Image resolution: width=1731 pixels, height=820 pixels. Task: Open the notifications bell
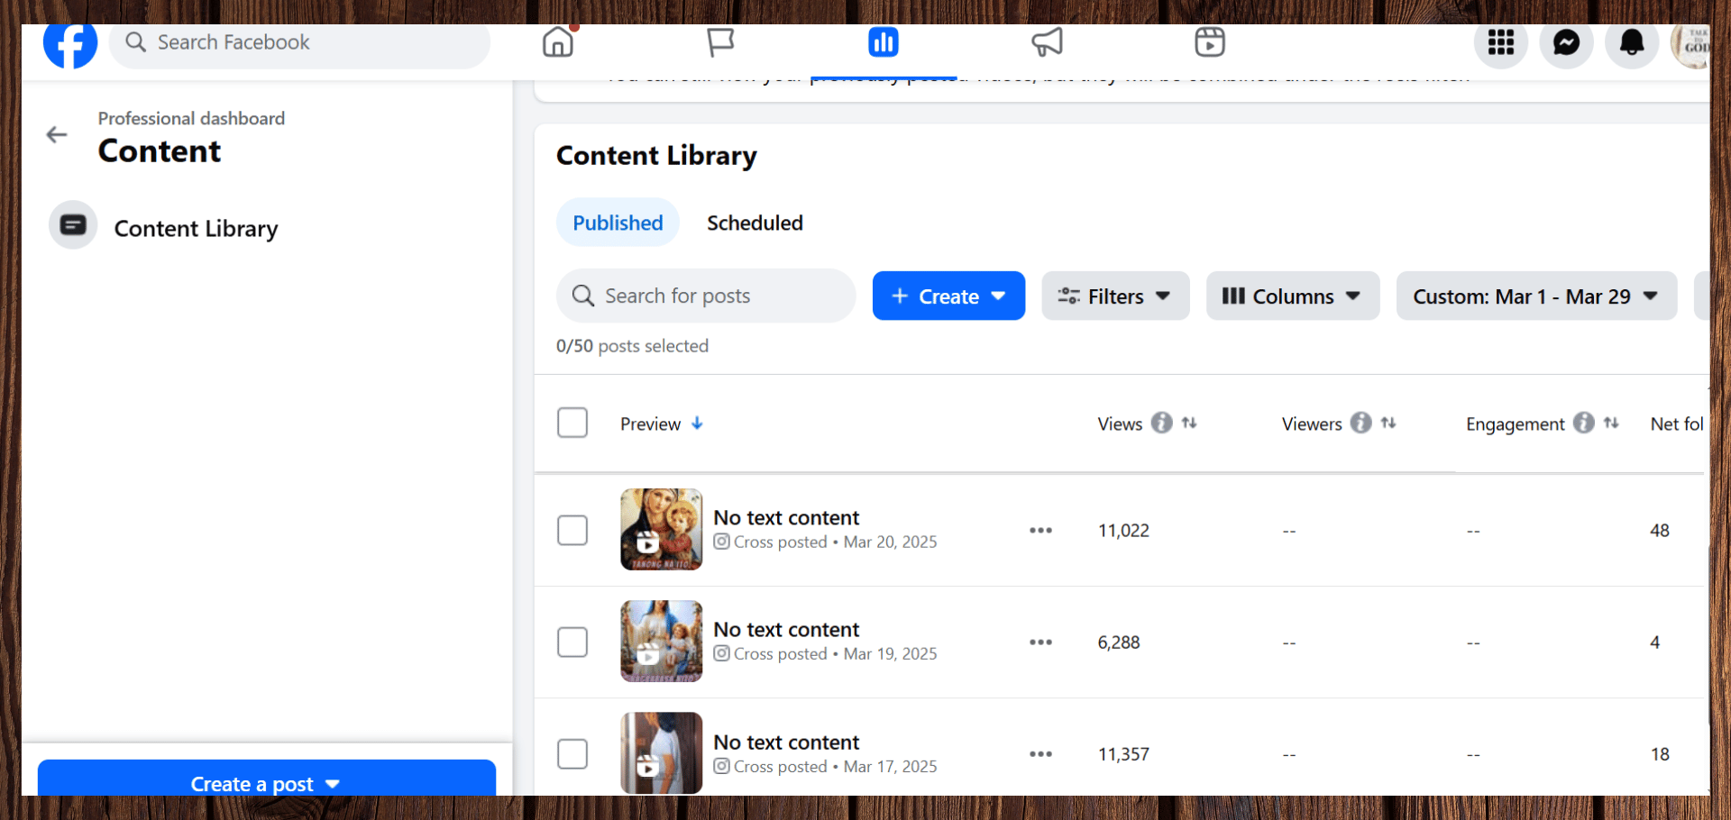point(1632,42)
